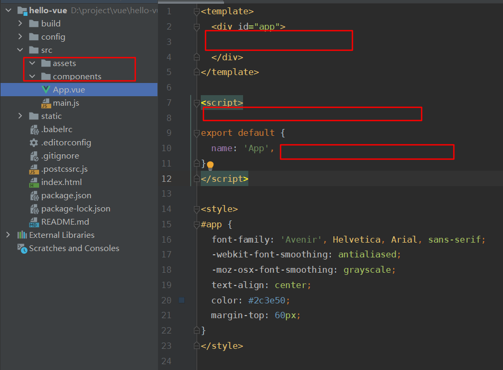Fold the export default block at line 9
Viewport: 503px width, 370px height.
[x=197, y=133]
